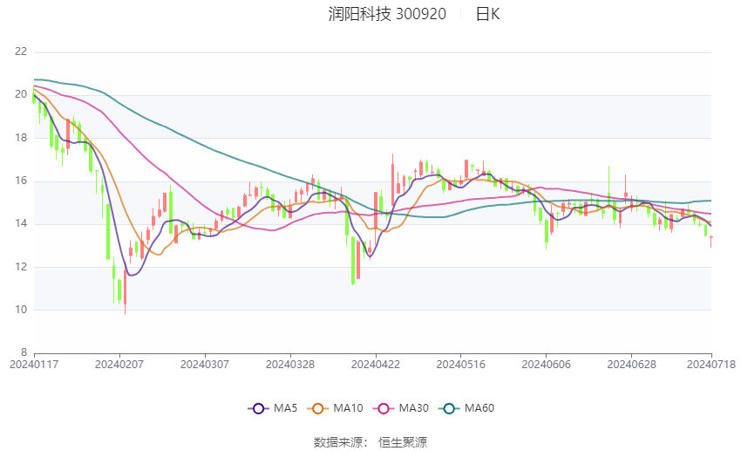Click the y-axis value 10

coord(21,310)
